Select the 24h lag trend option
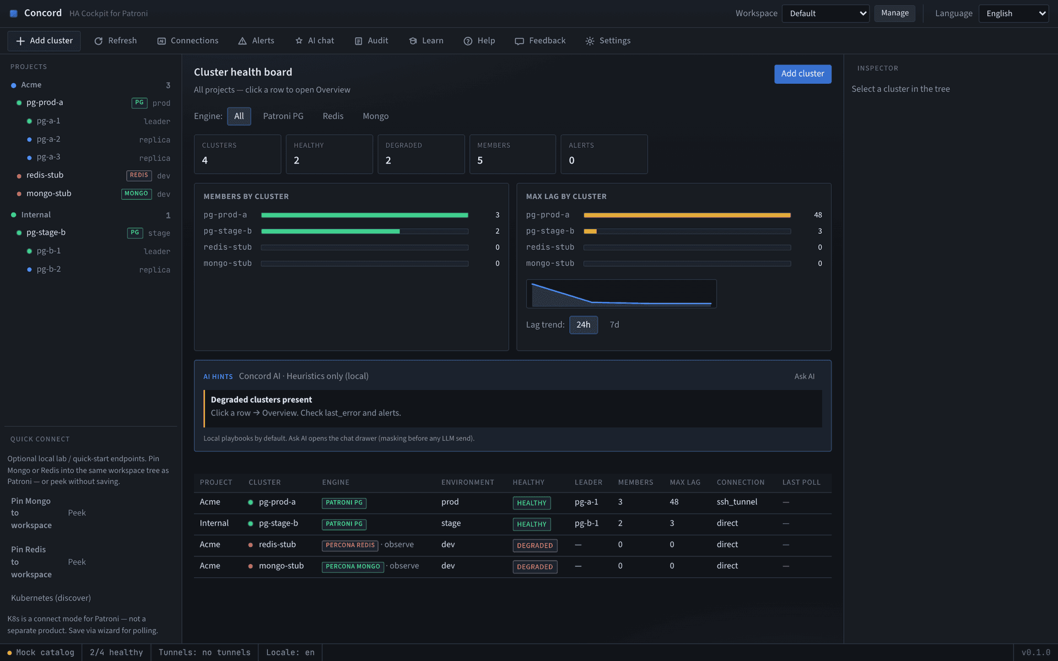 pyautogui.click(x=583, y=325)
